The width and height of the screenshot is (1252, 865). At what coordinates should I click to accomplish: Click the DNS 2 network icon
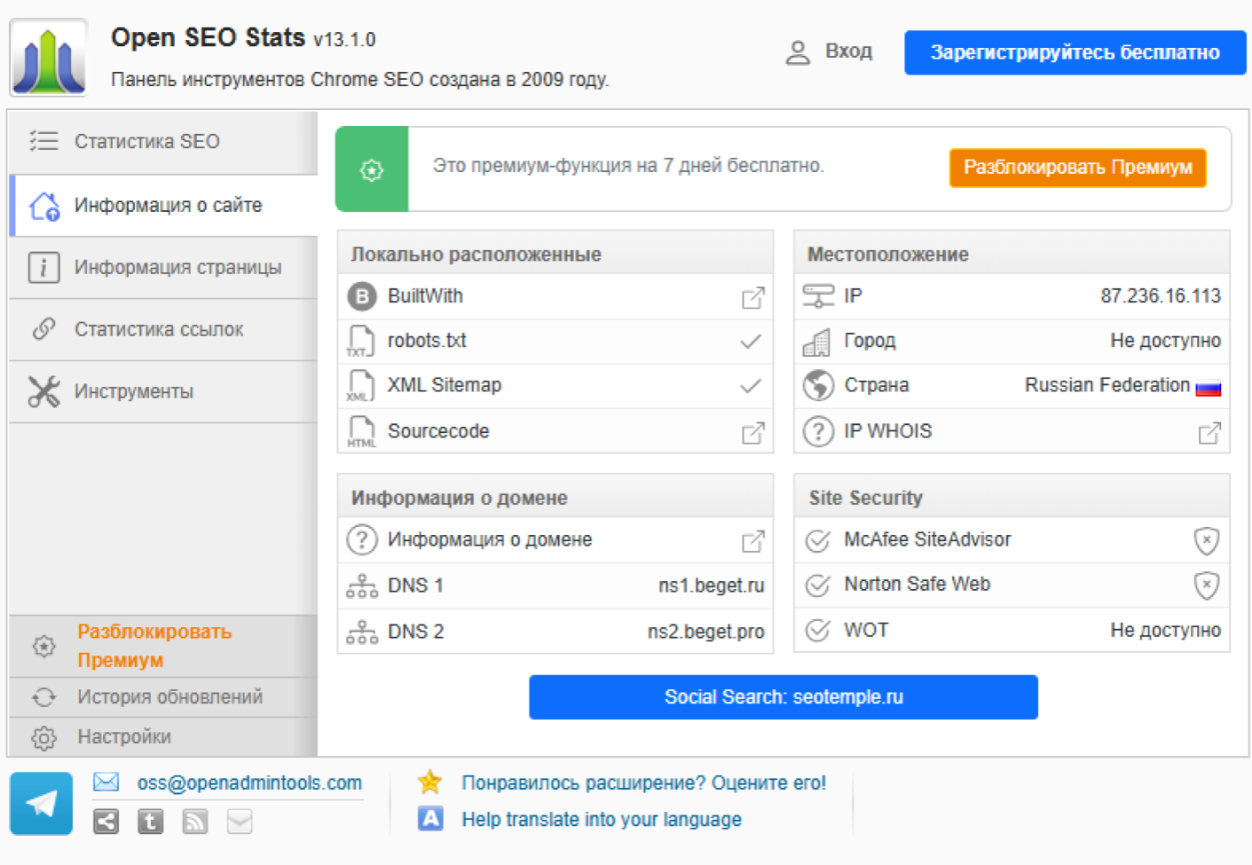tap(361, 632)
